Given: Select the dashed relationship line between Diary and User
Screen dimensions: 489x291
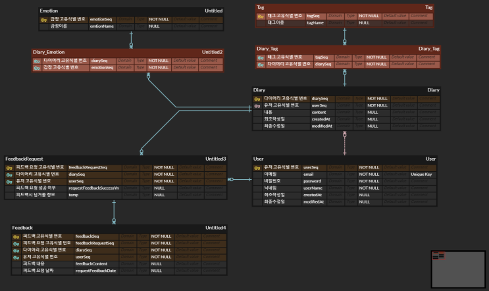Looking at the screenshot, I should 344,144.
